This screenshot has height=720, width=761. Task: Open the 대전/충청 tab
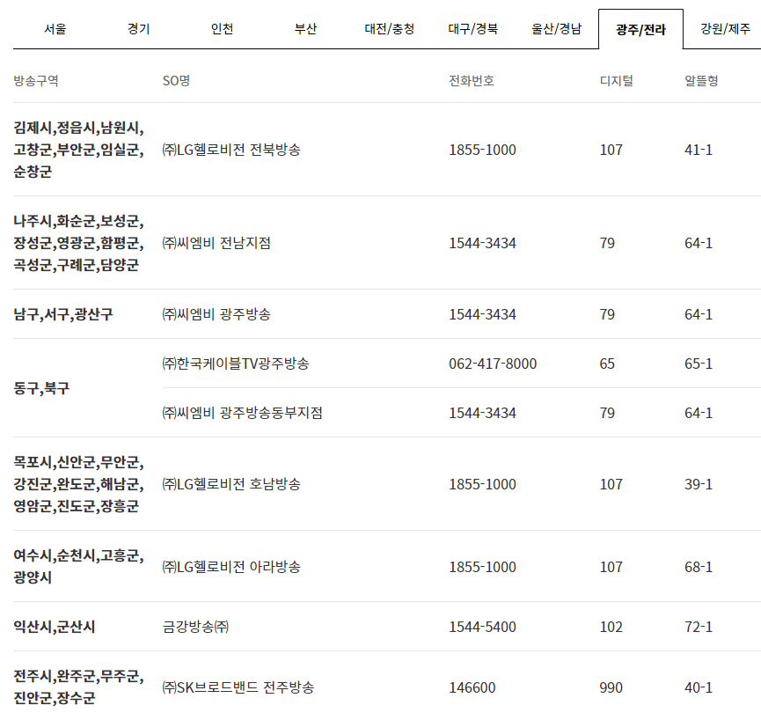tap(389, 29)
